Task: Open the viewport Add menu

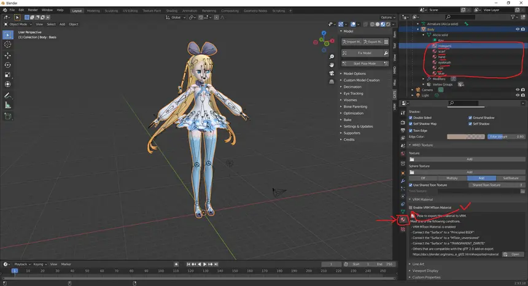Action: pyautogui.click(x=62, y=24)
